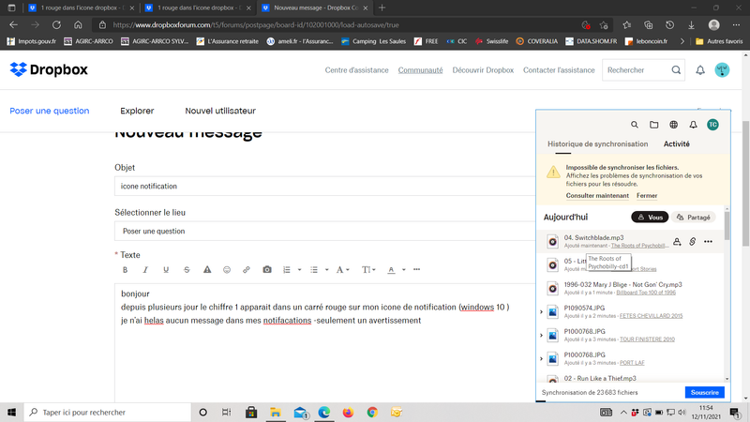
Task: Toggle strikethrough text formatting
Action: pyautogui.click(x=187, y=270)
